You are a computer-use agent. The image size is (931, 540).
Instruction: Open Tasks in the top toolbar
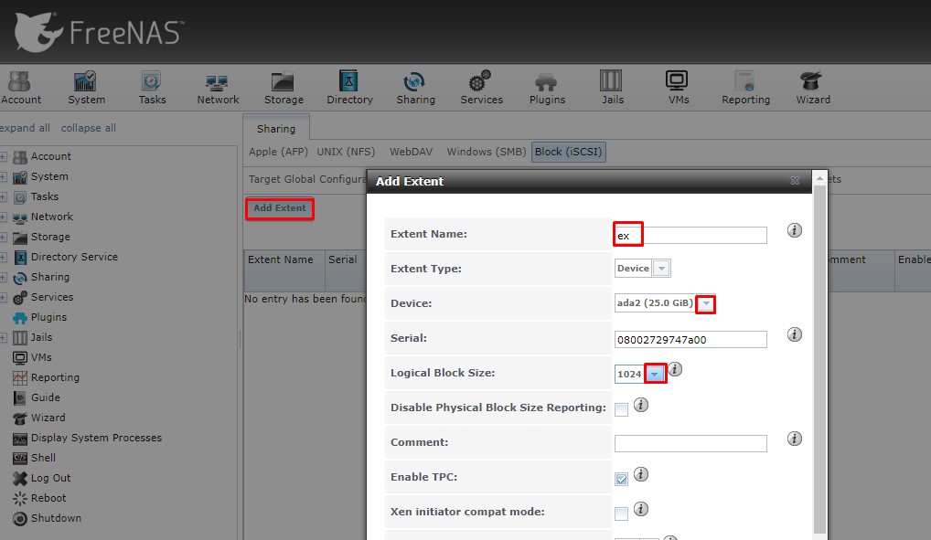click(152, 88)
